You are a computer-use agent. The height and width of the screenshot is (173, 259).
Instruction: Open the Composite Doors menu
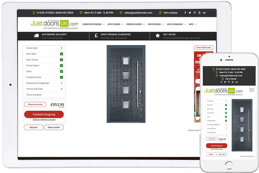click(x=92, y=24)
